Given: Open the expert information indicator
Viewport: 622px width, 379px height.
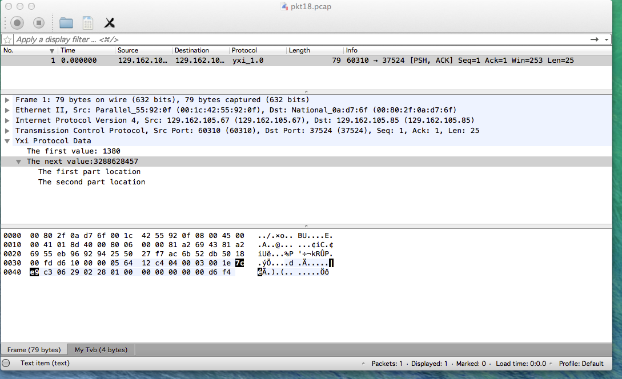Looking at the screenshot, I should [x=6, y=364].
